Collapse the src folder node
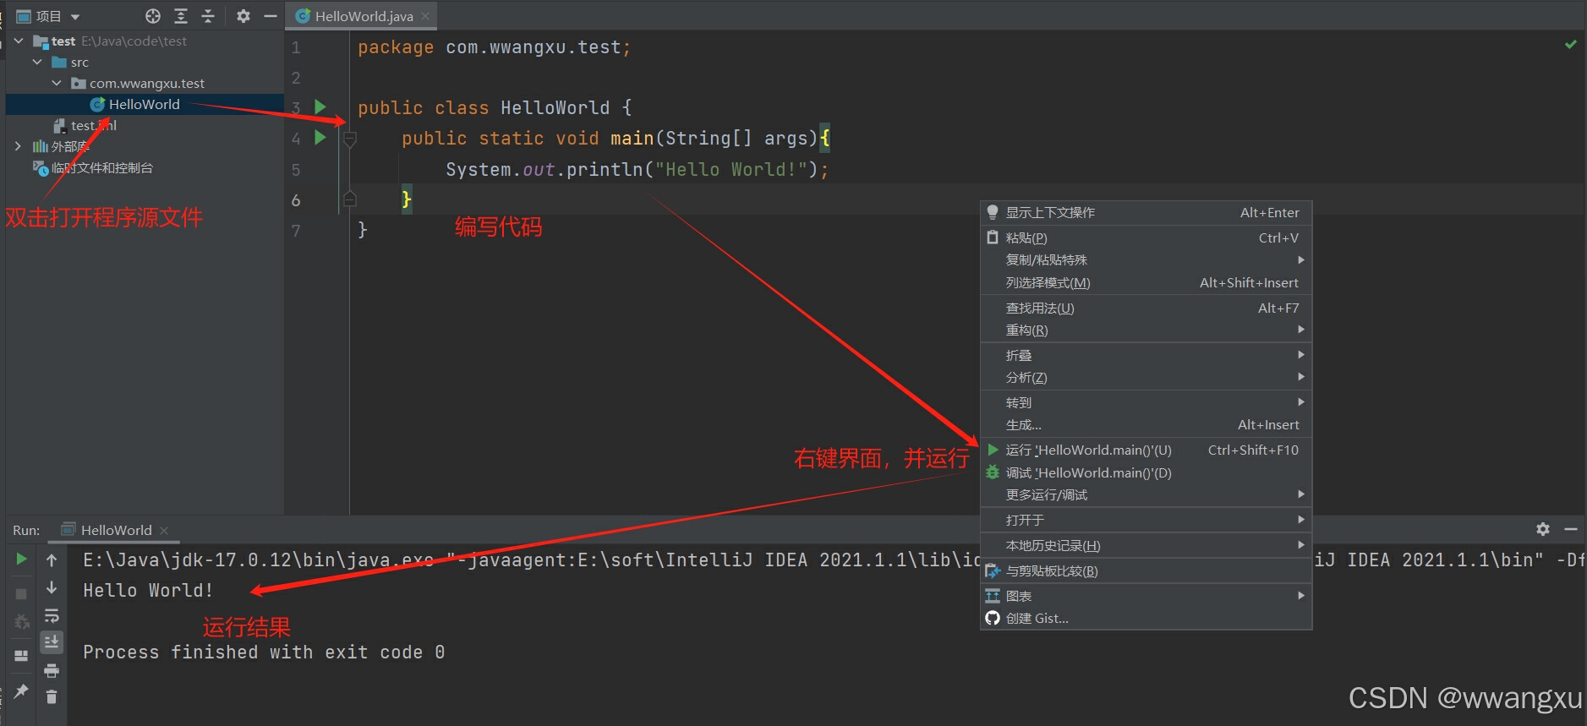Viewport: 1587px width, 726px height. point(37,62)
